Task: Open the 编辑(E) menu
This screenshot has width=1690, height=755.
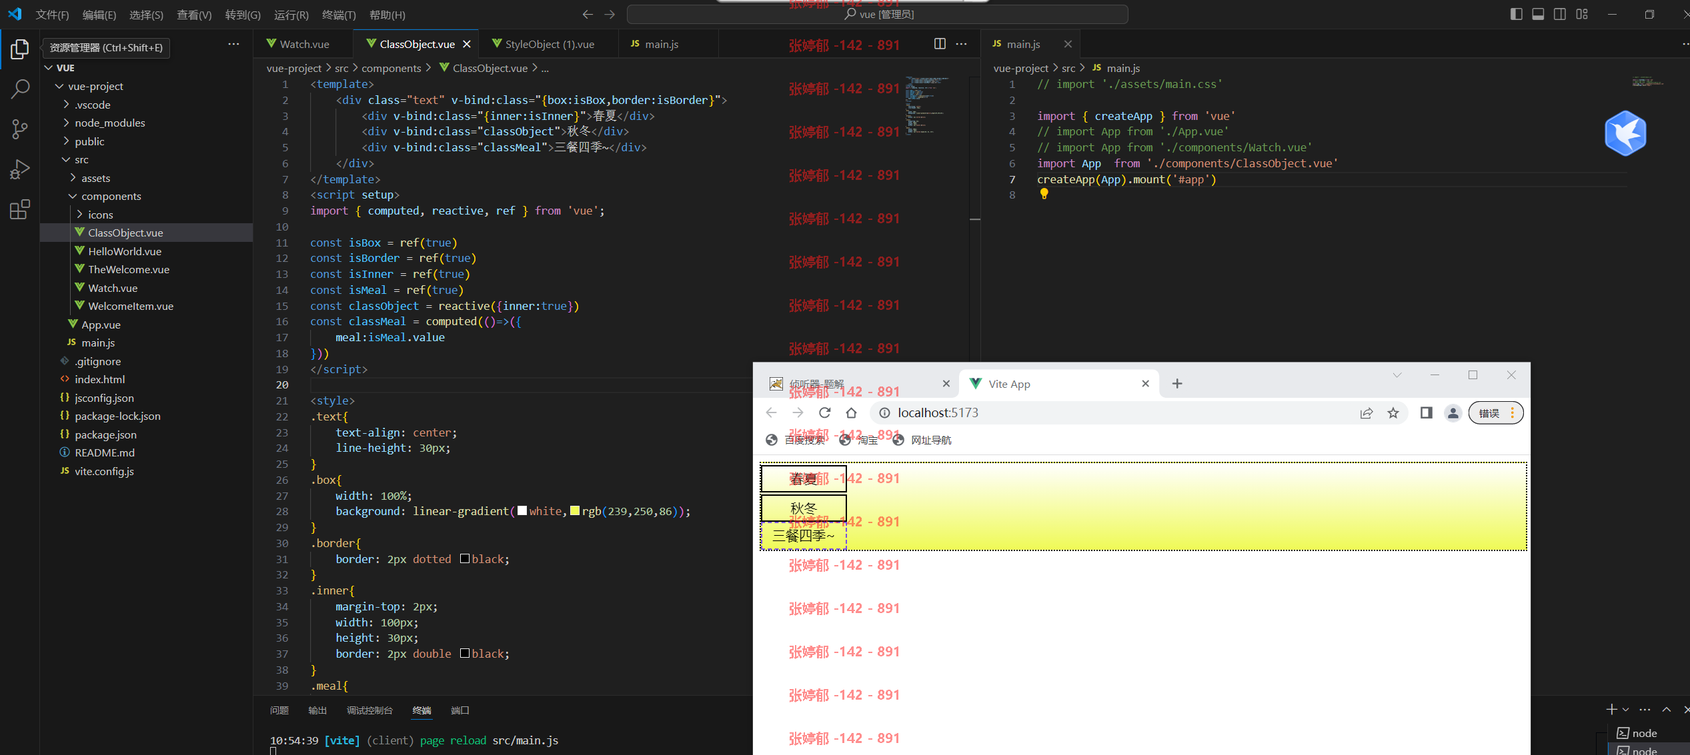Action: pyautogui.click(x=99, y=15)
